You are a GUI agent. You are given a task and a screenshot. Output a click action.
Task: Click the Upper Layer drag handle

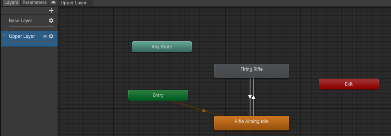4,35
